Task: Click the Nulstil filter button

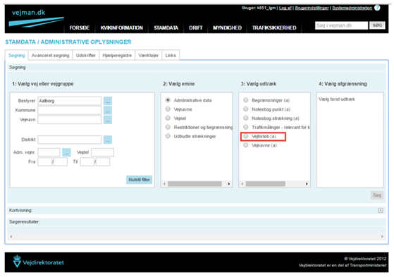Action: pos(140,180)
